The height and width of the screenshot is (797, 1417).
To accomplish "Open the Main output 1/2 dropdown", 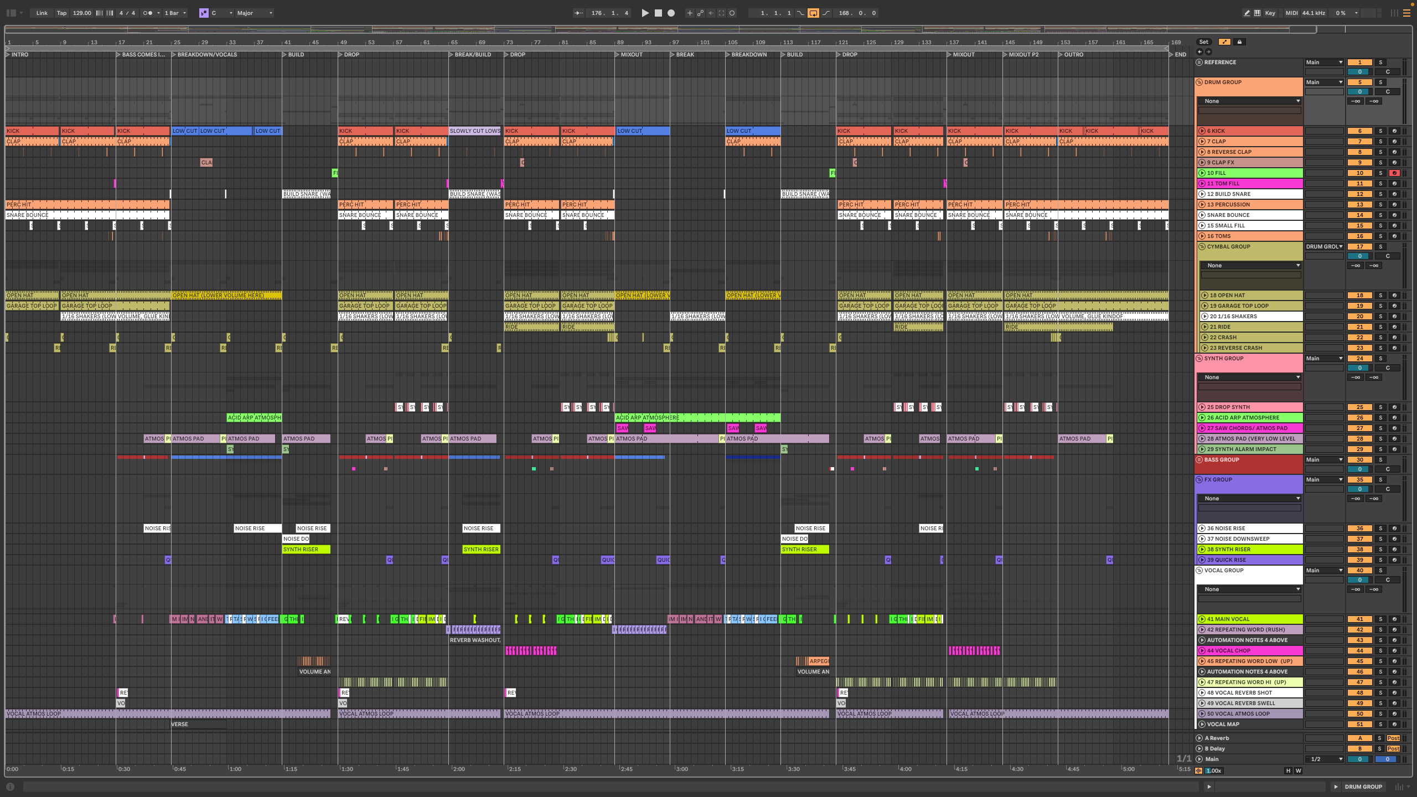I will (x=1324, y=759).
